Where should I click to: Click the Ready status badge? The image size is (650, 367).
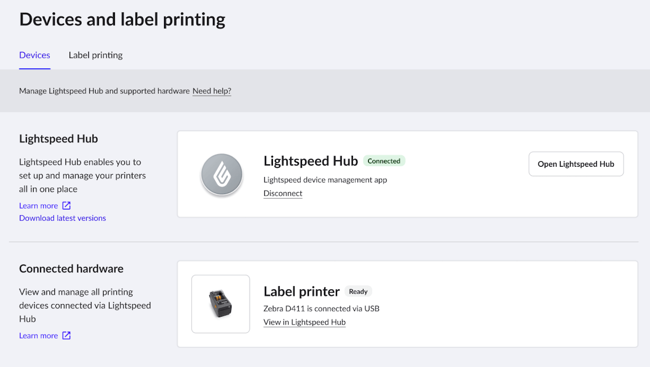click(x=358, y=291)
